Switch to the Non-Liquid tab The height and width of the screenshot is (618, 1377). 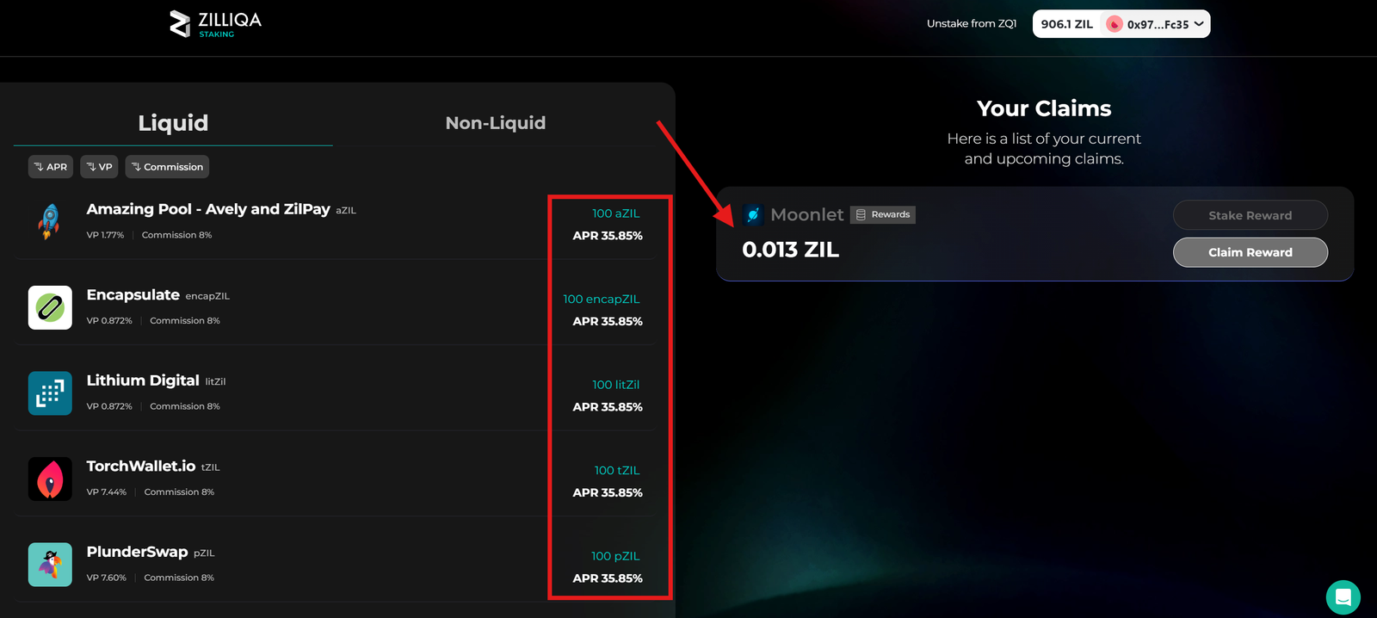(x=495, y=122)
